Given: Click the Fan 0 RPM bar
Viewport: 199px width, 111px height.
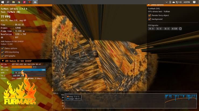Looking at the screenshot, I should click(x=29, y=76).
